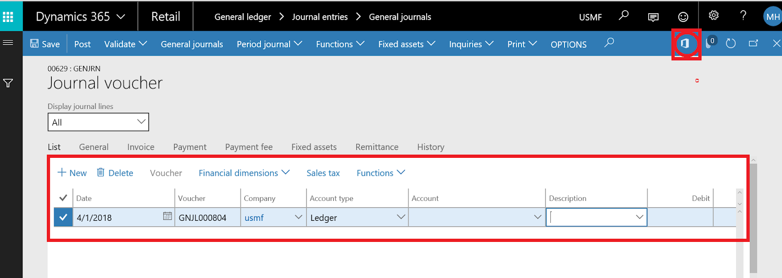
Task: Expand the Financial dimensions menu
Action: pos(244,173)
